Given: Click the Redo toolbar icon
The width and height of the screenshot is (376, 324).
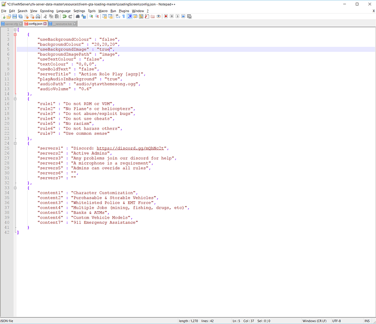Looking at the screenshot, I should [70, 16].
